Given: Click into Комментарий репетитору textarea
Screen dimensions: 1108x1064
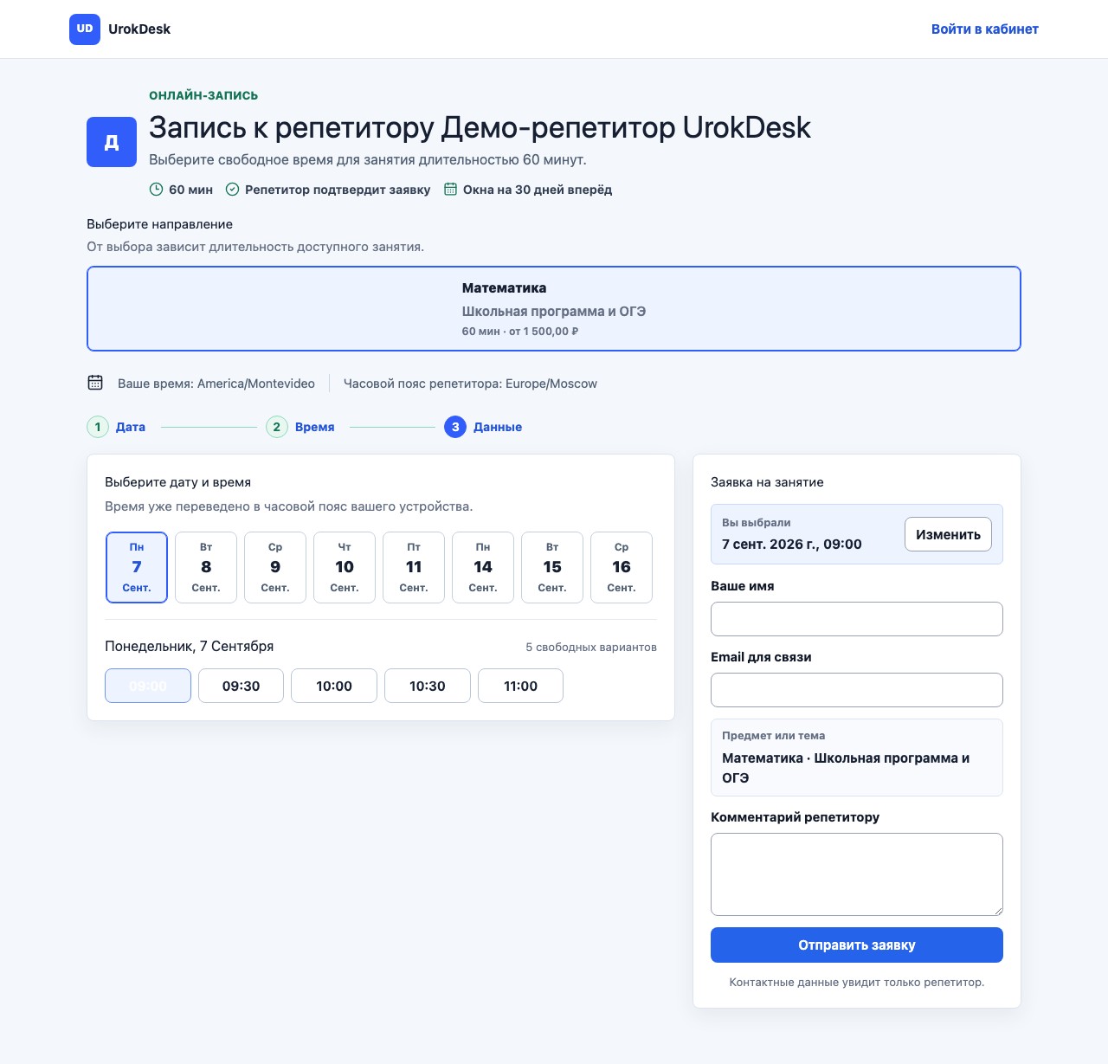Looking at the screenshot, I should pyautogui.click(x=857, y=874).
